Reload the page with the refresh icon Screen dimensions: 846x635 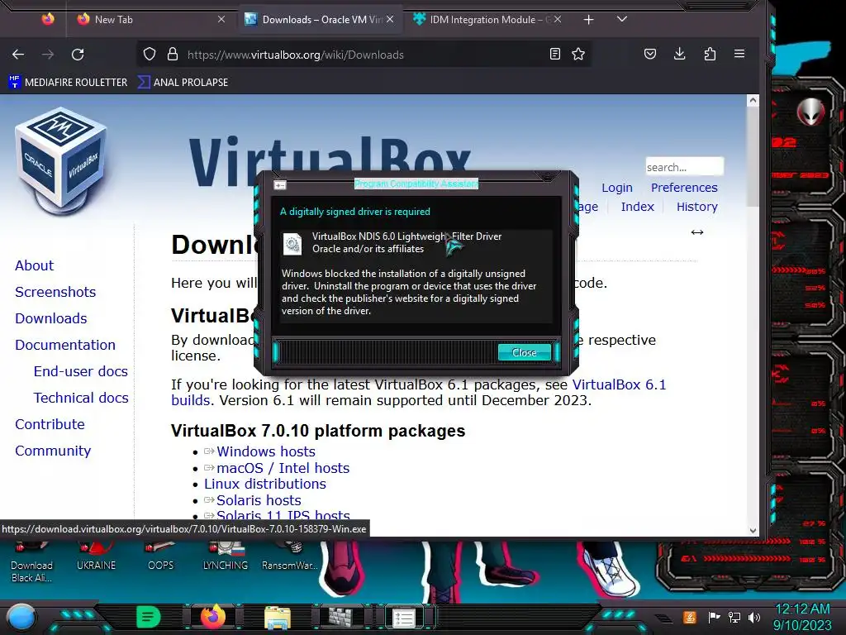point(78,55)
